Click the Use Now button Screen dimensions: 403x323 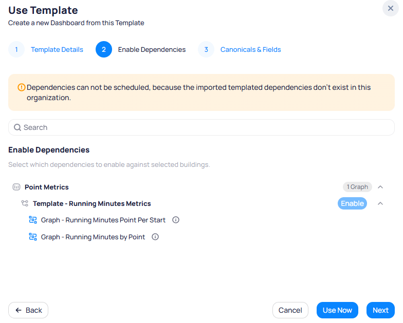(x=337, y=310)
